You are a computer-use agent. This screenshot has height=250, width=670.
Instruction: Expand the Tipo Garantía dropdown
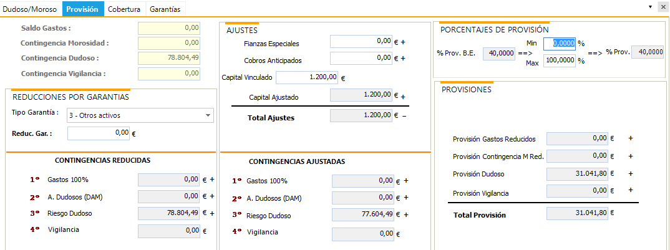click(140, 115)
